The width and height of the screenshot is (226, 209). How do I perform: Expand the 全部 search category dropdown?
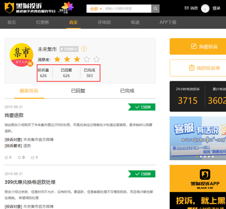point(95,8)
